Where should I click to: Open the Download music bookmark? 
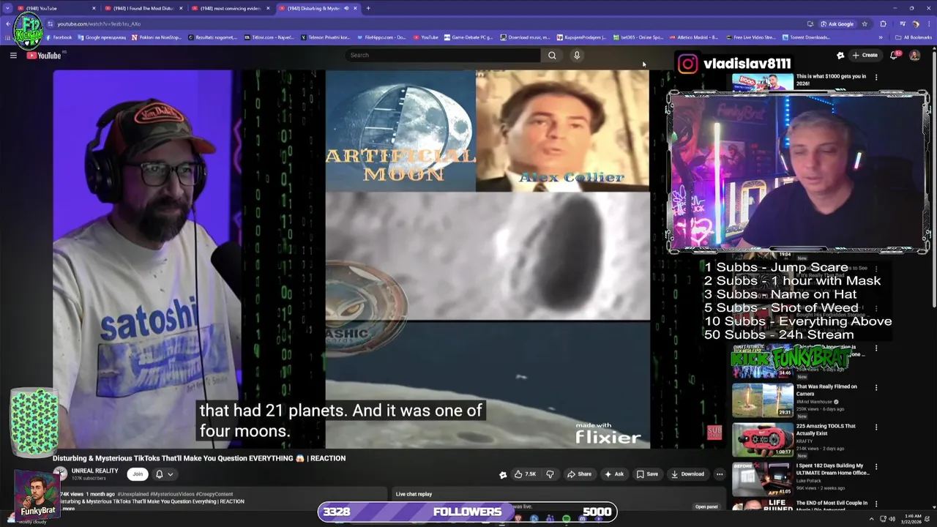(525, 37)
